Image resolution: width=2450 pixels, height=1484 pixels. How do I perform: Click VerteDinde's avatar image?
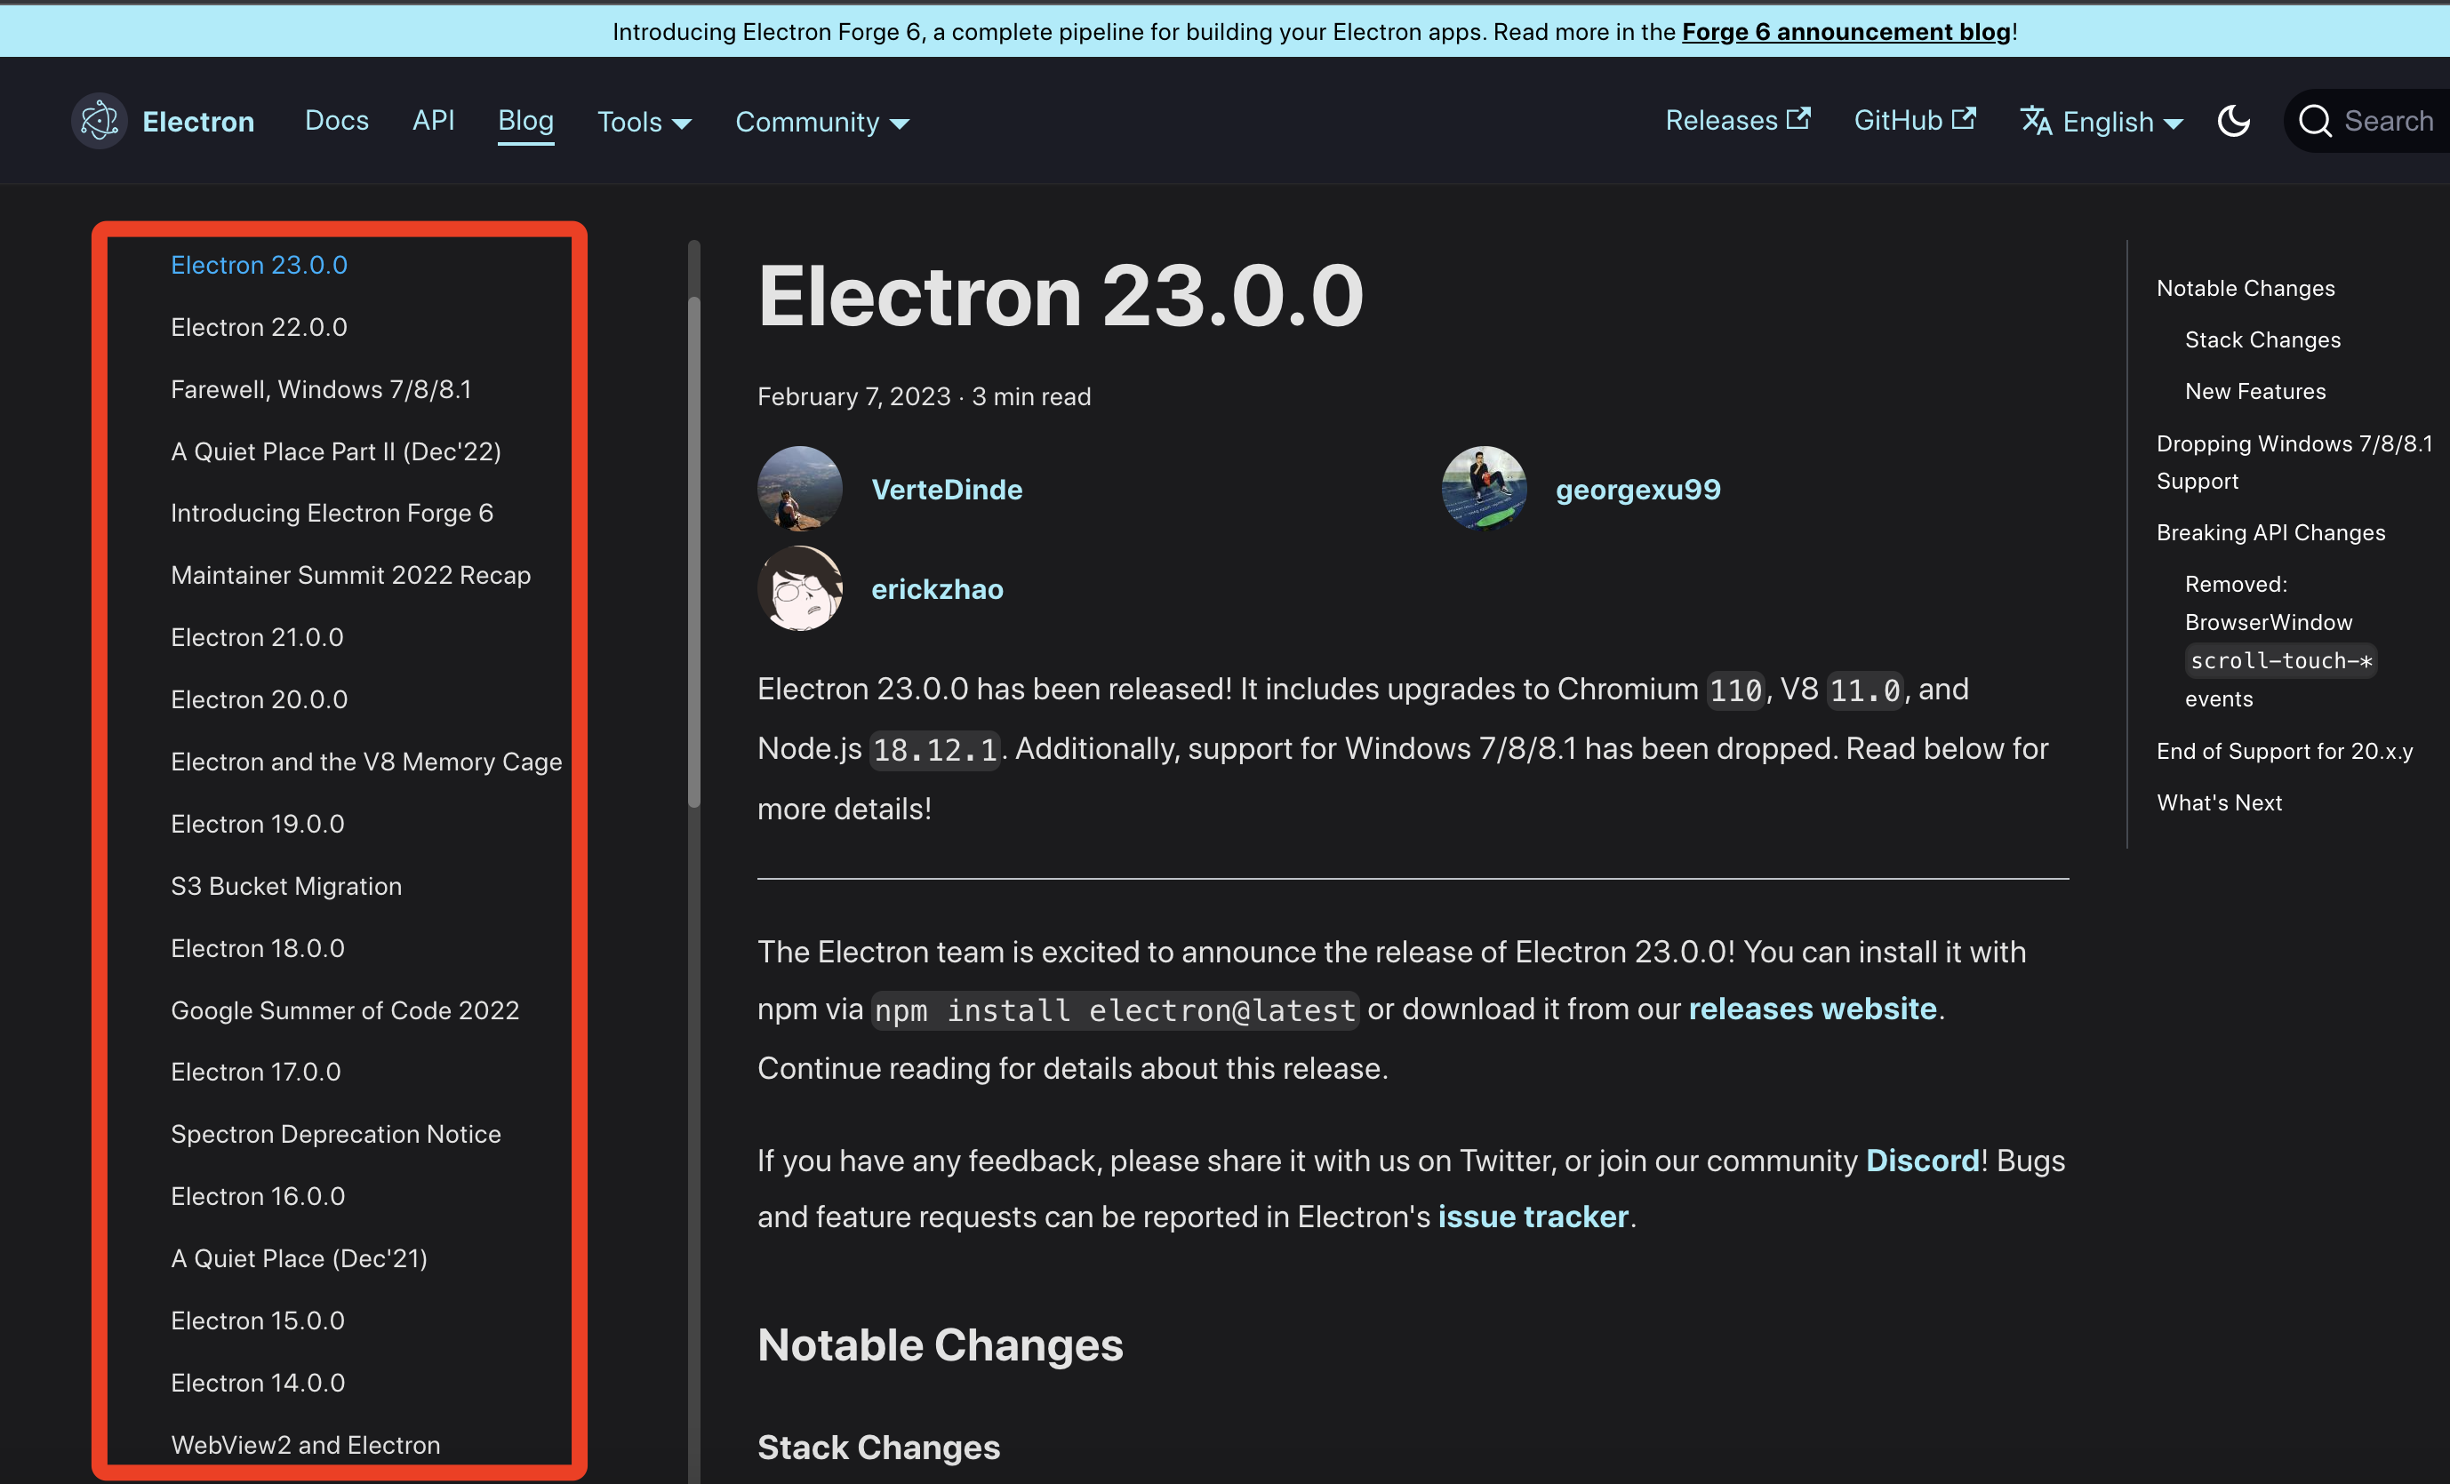[x=799, y=488]
